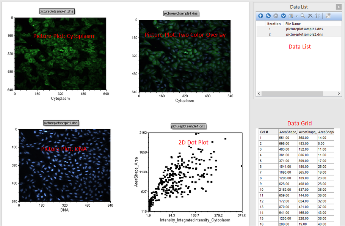
Task: Click the blue move down arrow icon
Action: click(283, 16)
